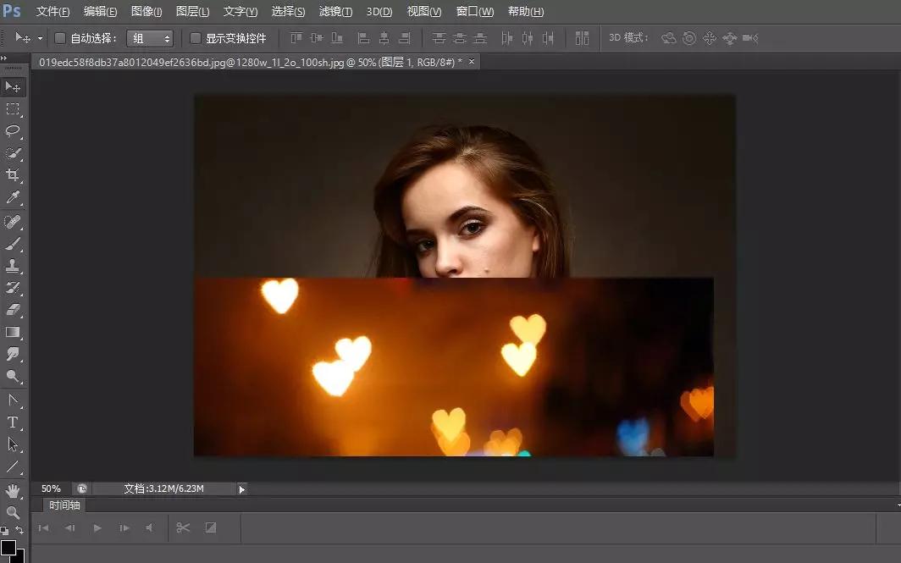Check the 显示变换控件 checkbox
The height and width of the screenshot is (563, 901).
coord(196,38)
